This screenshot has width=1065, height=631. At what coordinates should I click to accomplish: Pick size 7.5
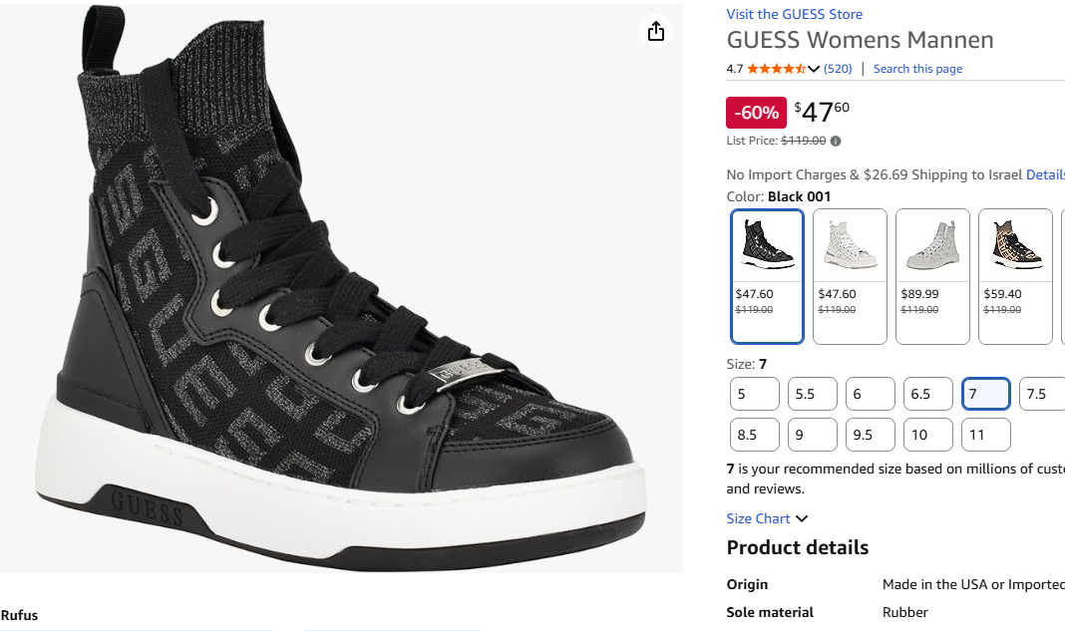[x=1042, y=394]
